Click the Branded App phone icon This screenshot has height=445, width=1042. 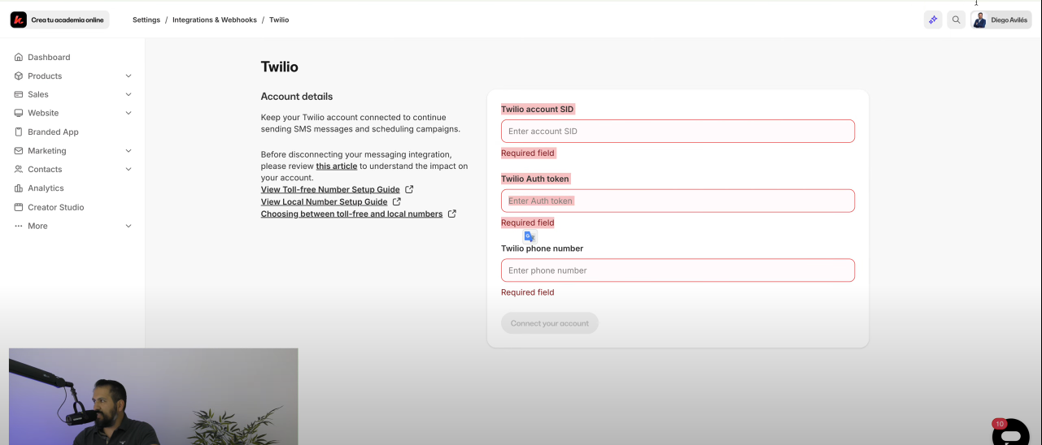[x=19, y=132]
